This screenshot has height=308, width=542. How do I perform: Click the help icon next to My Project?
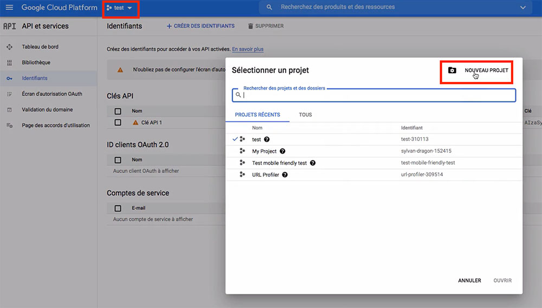click(282, 151)
